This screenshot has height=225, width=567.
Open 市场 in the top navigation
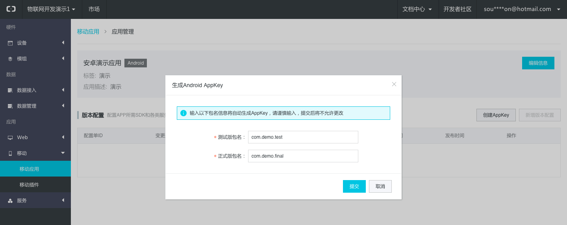pyautogui.click(x=94, y=9)
